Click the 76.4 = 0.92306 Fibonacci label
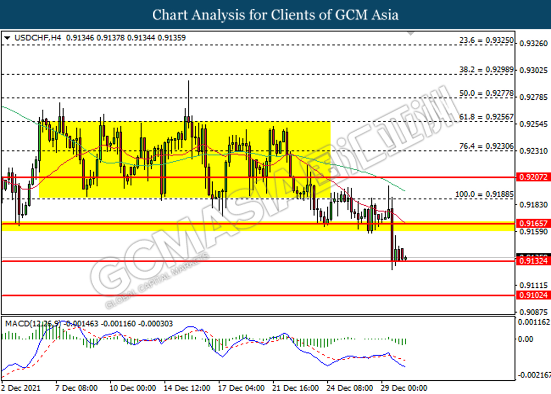 [486, 146]
